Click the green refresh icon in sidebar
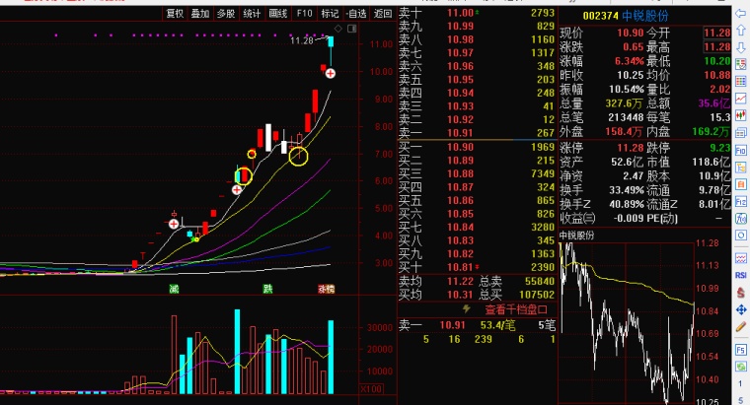750x405 pixels. pyautogui.click(x=740, y=367)
